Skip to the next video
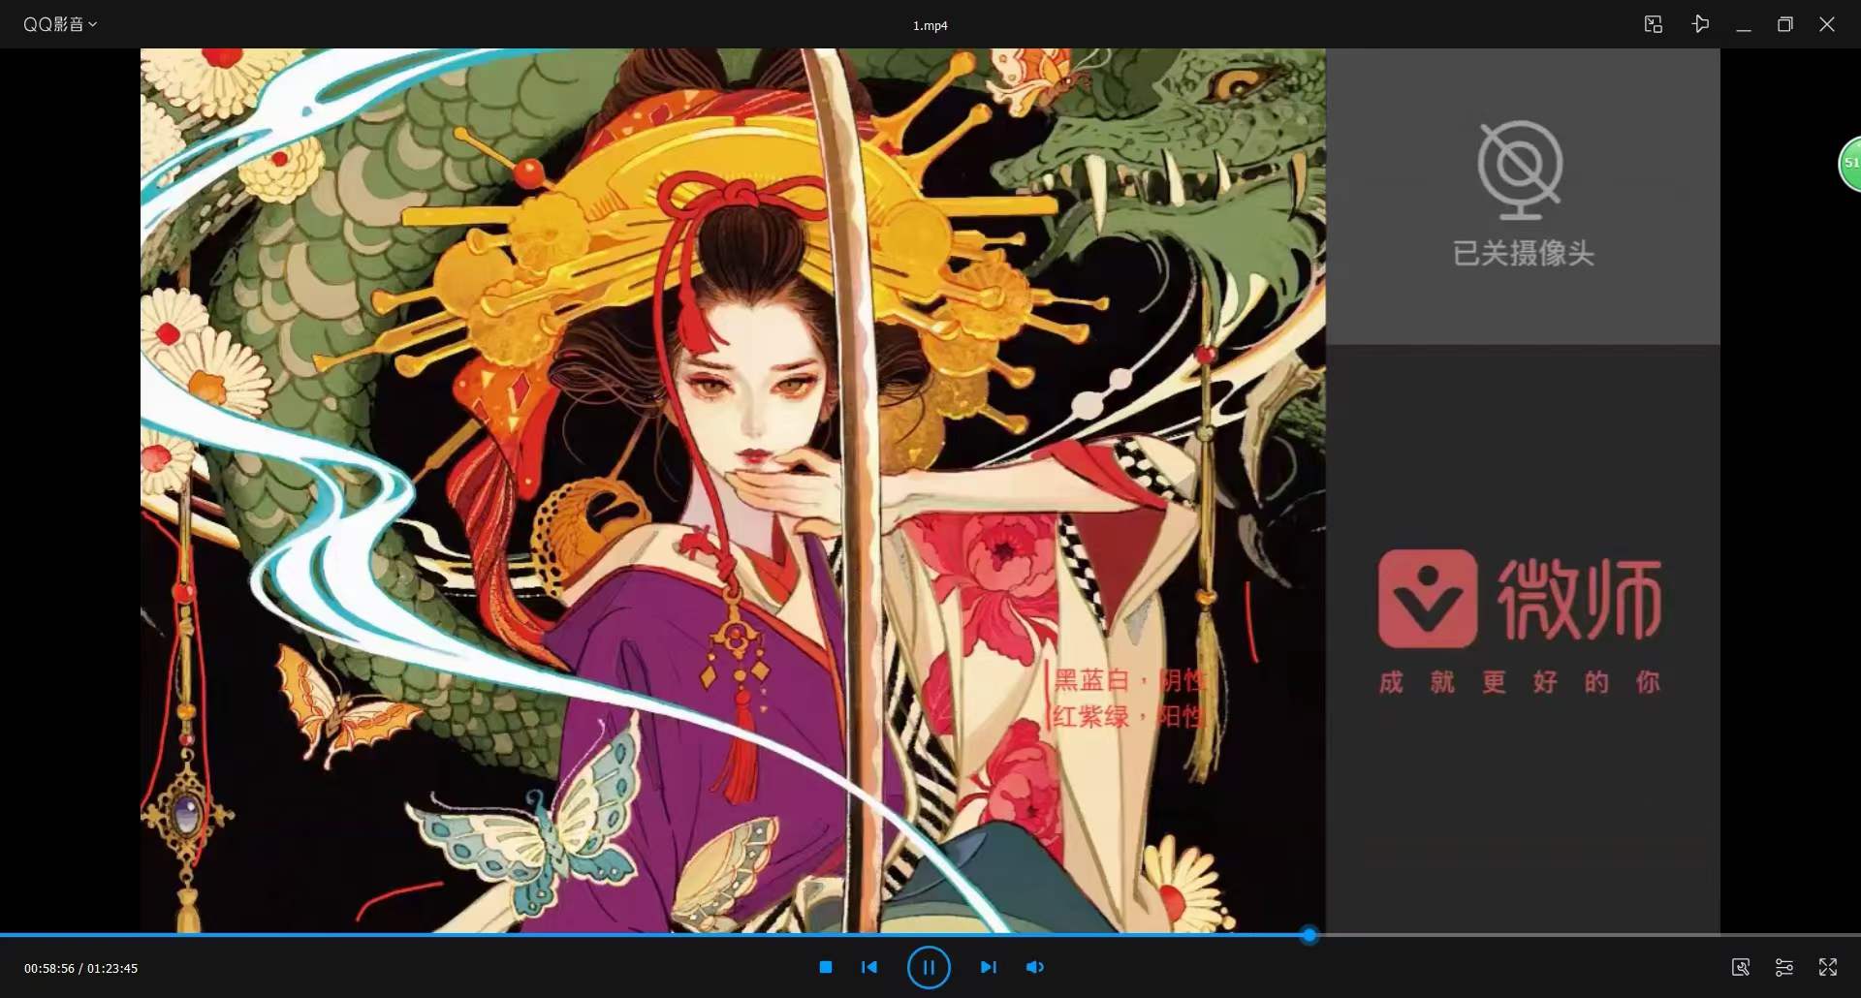Screen dimensions: 1861x998 (988, 967)
